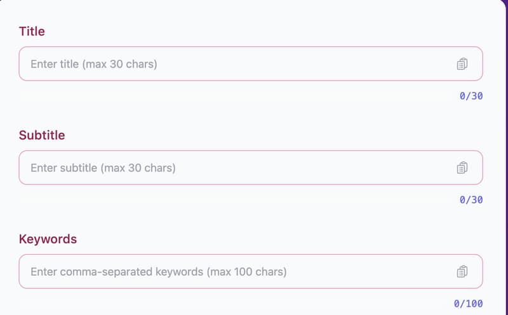The image size is (508, 315).
Task: Click the "(max 30 chars)" hint in the Subtitle field
Action: coord(138,168)
